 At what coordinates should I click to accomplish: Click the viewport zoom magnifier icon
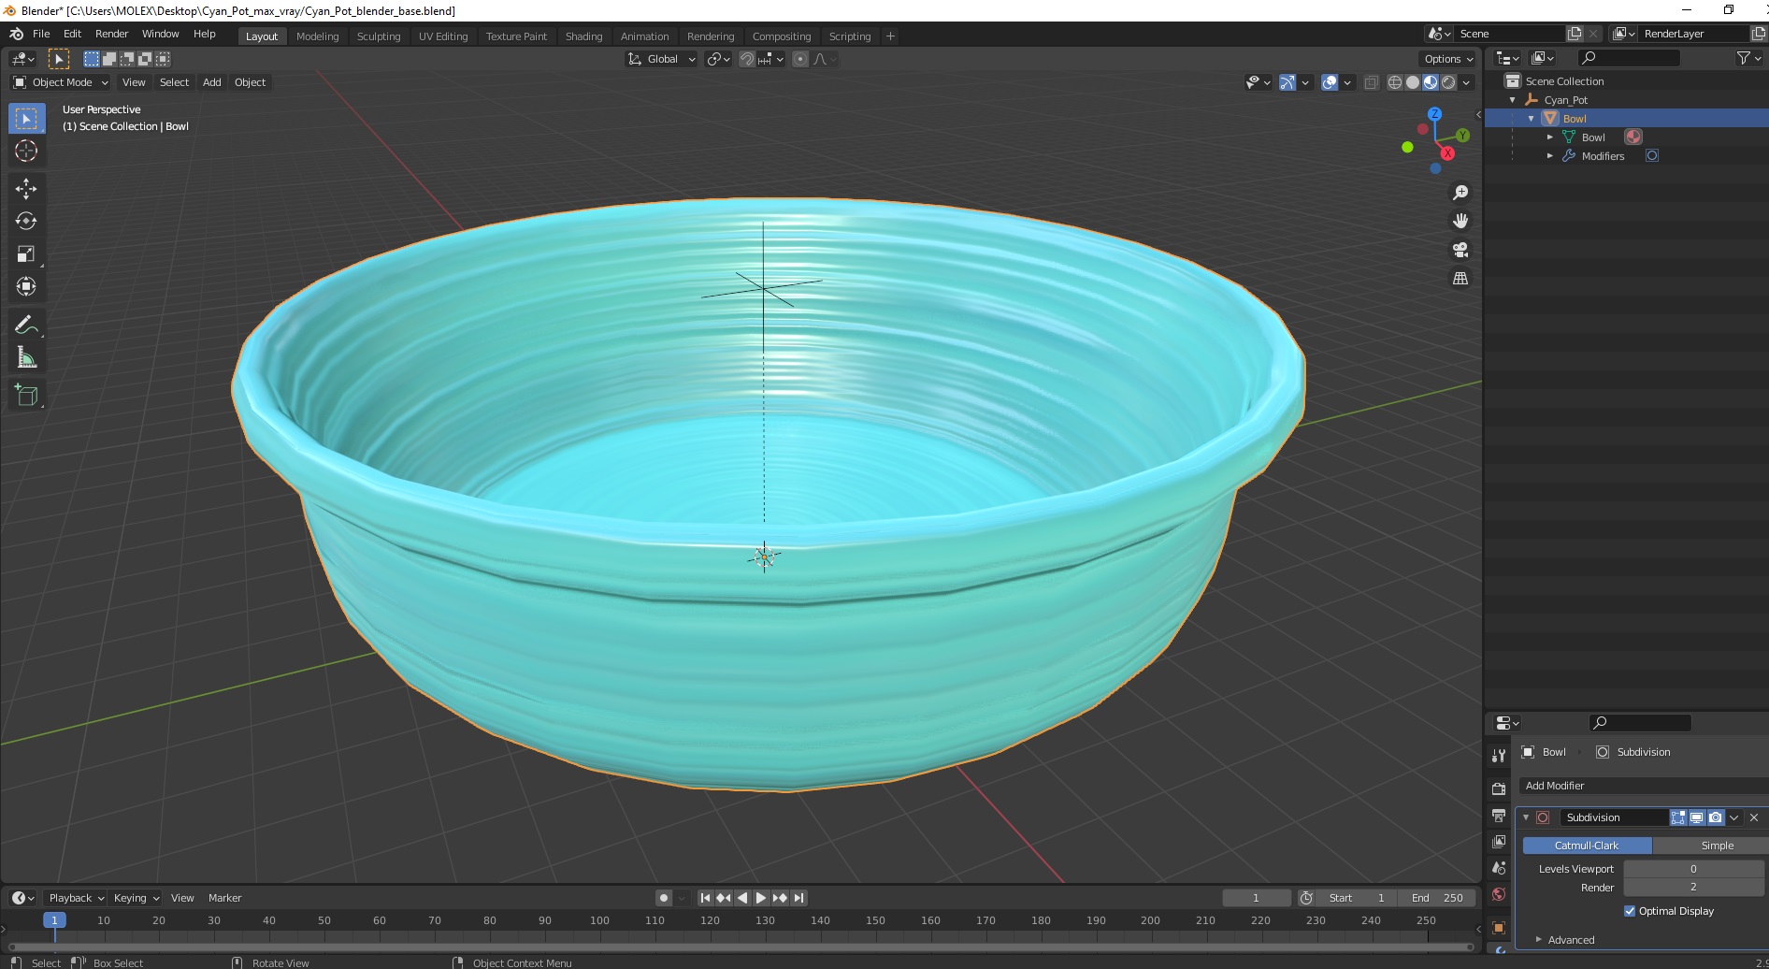[x=1460, y=193]
